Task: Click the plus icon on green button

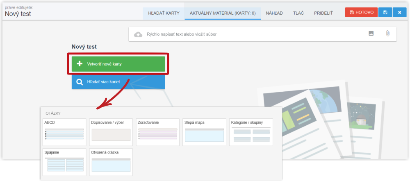Action: (x=80, y=64)
